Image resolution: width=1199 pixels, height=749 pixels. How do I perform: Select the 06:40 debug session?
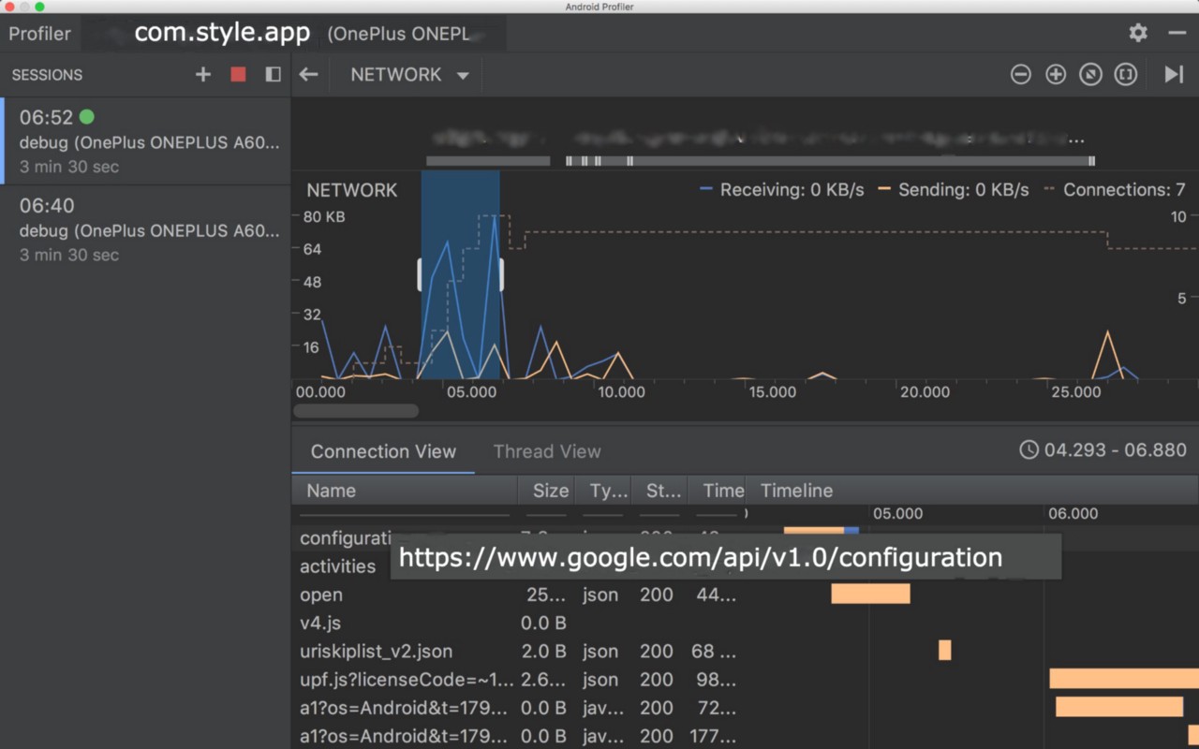pyautogui.click(x=145, y=229)
